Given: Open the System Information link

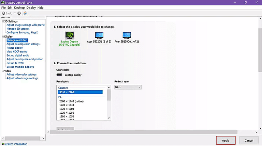Looking at the screenshot, I should 16,144.
